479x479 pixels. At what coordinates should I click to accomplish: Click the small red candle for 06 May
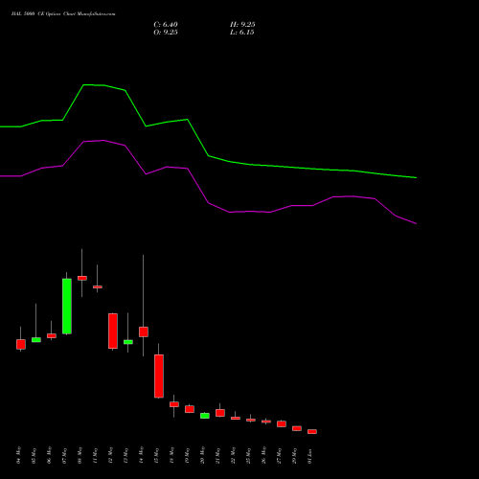pos(52,336)
